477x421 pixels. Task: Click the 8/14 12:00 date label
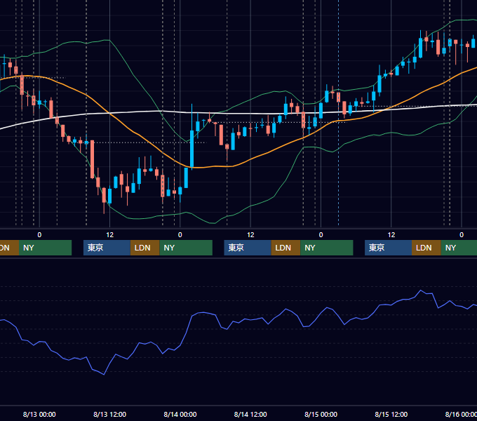[250, 414]
